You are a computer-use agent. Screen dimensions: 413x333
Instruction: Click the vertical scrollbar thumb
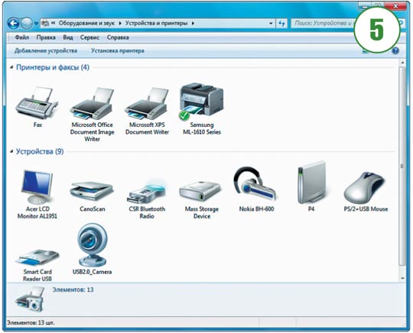coord(402,166)
